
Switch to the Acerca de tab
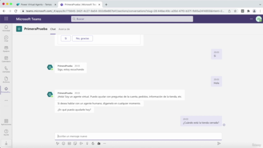[x=64, y=29]
